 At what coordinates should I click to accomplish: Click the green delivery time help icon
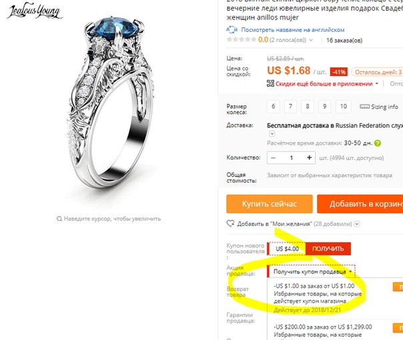(x=377, y=143)
